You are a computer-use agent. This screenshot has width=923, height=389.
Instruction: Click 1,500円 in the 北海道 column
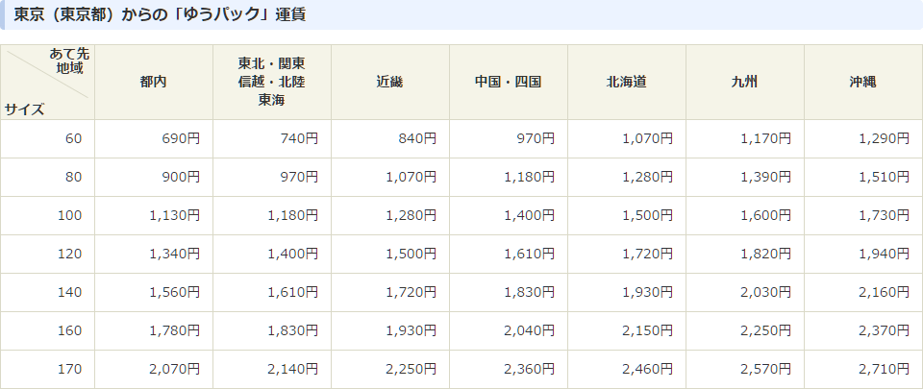[x=647, y=216]
